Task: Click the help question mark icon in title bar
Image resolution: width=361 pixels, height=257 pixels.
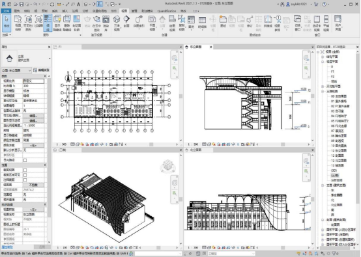Action: pyautogui.click(x=324, y=4)
